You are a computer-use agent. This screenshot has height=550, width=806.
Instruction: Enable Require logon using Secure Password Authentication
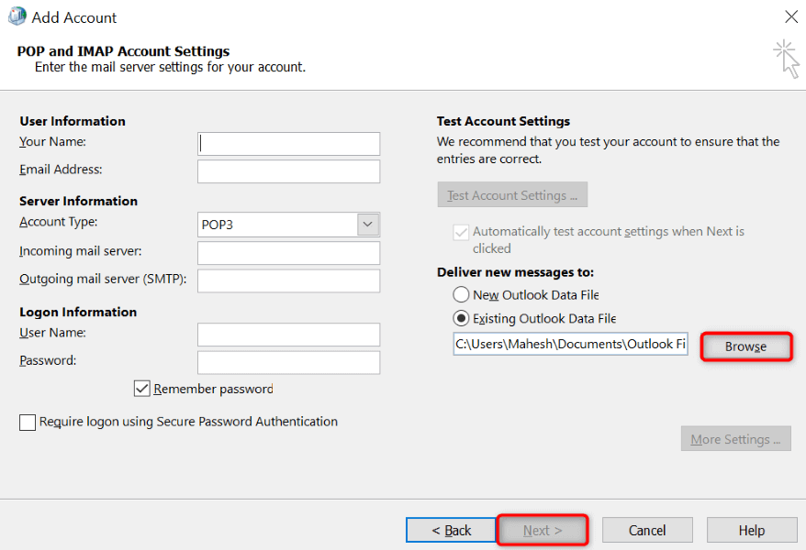pyautogui.click(x=28, y=423)
